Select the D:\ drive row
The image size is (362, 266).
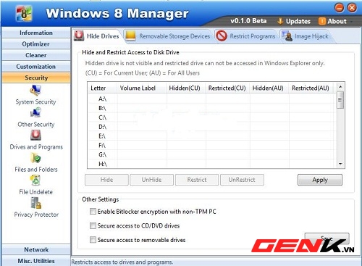pos(212,127)
